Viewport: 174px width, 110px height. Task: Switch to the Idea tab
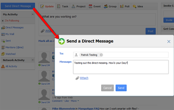coord(138,6)
